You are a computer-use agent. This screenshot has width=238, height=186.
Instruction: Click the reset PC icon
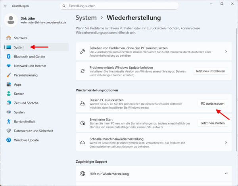[x=83, y=104]
